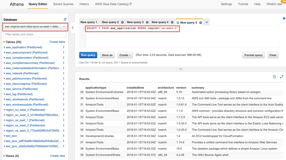The image size is (286, 160).
Task: Expand the test_json table
Action: 4,136
